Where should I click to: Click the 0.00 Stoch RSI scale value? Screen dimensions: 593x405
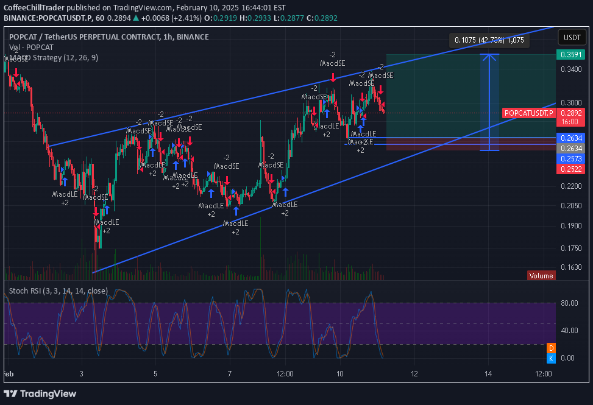coord(567,357)
